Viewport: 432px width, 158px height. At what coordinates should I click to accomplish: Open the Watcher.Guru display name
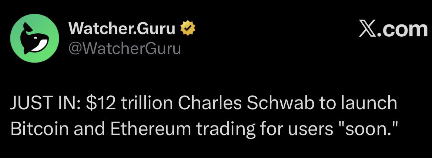coord(122,29)
